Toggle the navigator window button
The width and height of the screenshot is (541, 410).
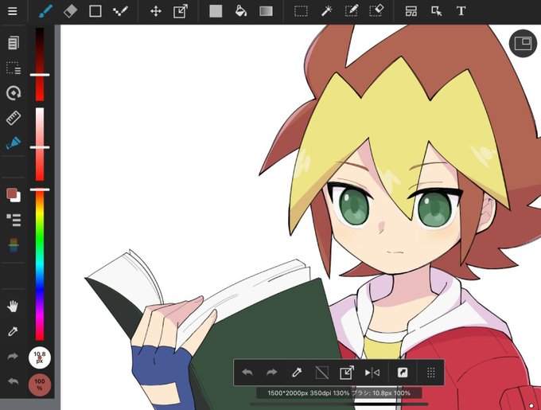pyautogui.click(x=523, y=43)
